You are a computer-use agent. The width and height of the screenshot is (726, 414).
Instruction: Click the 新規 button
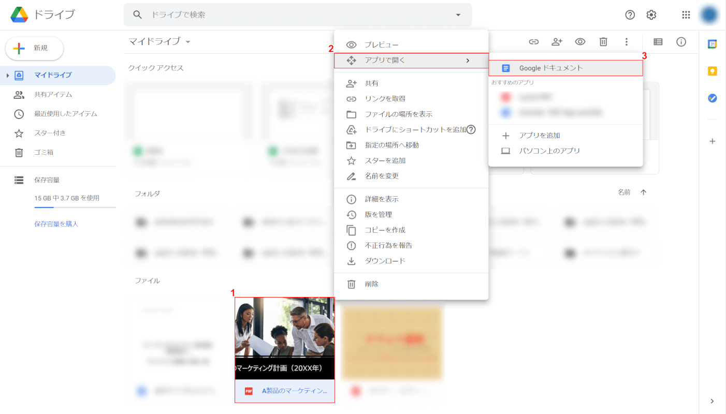coord(34,48)
